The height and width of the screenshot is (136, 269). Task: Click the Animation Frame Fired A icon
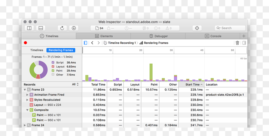coord(31,95)
